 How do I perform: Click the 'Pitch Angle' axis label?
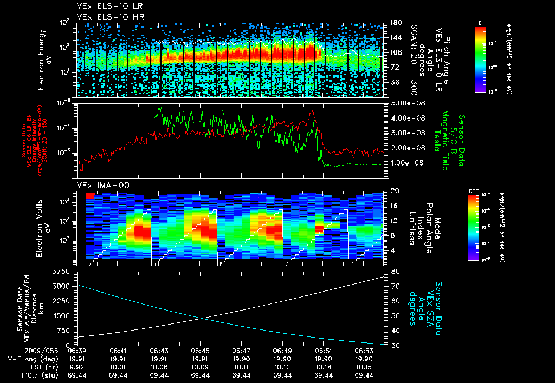447,60
